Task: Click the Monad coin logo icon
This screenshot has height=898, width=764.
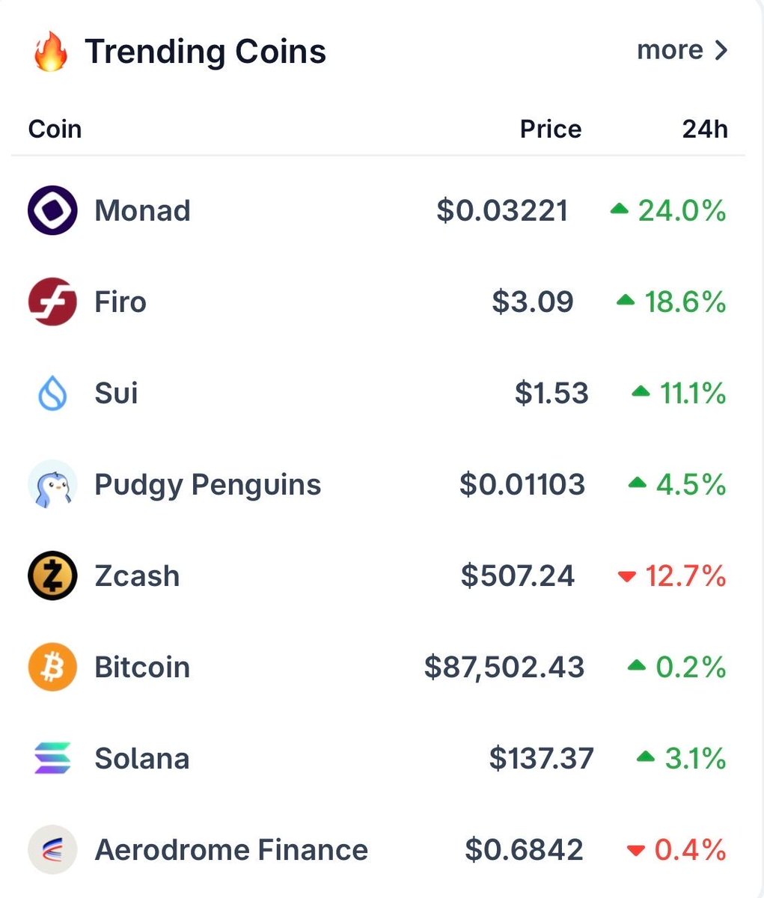Action: [x=52, y=211]
